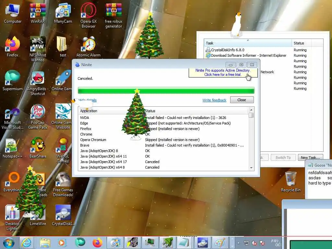The image size is (332, 249).
Task: Select the free robux generator archive
Action: [114, 16]
